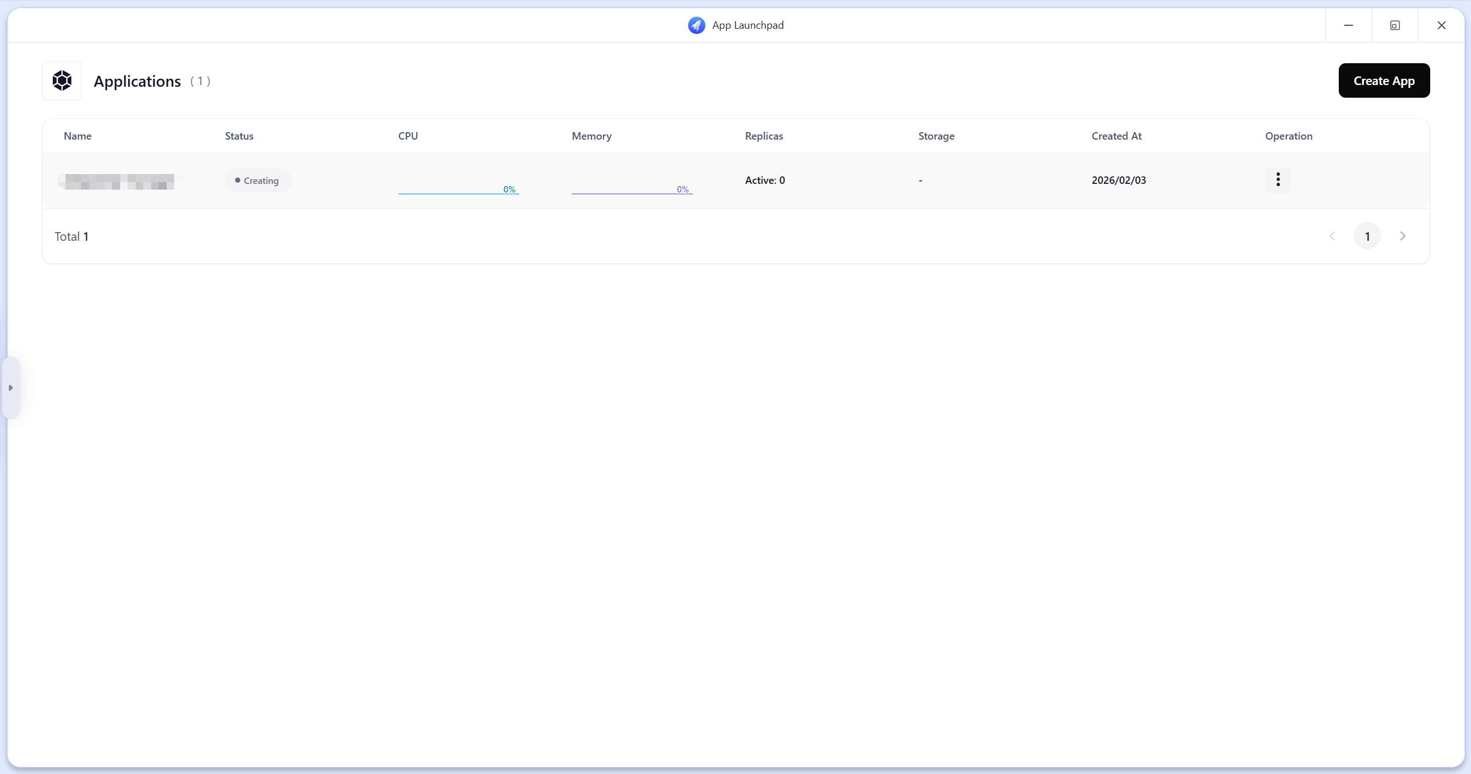
Task: Close the App Launchpad window
Action: pyautogui.click(x=1441, y=25)
